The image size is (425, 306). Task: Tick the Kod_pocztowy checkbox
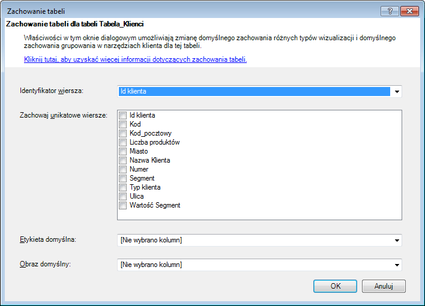123,133
